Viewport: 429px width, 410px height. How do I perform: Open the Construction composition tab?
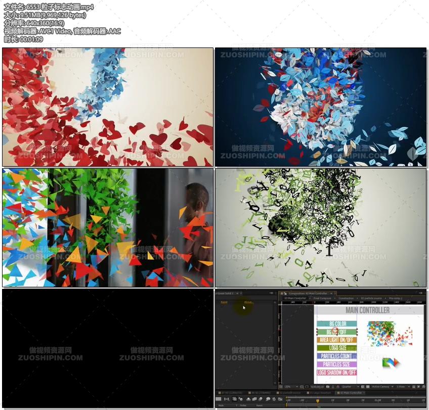[346, 298]
